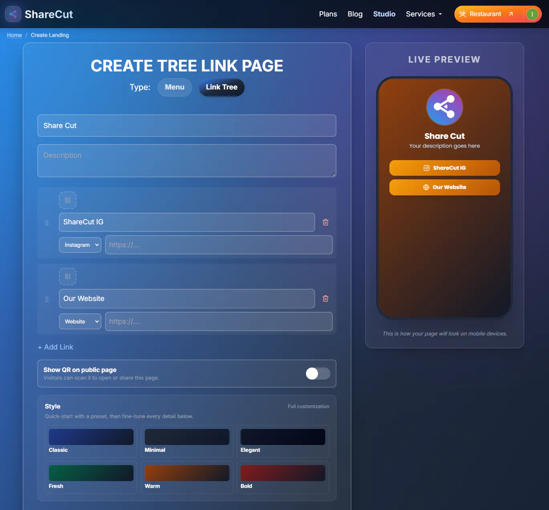Open Plans in the top navigation
Screen dimensions: 549x510
(x=328, y=14)
